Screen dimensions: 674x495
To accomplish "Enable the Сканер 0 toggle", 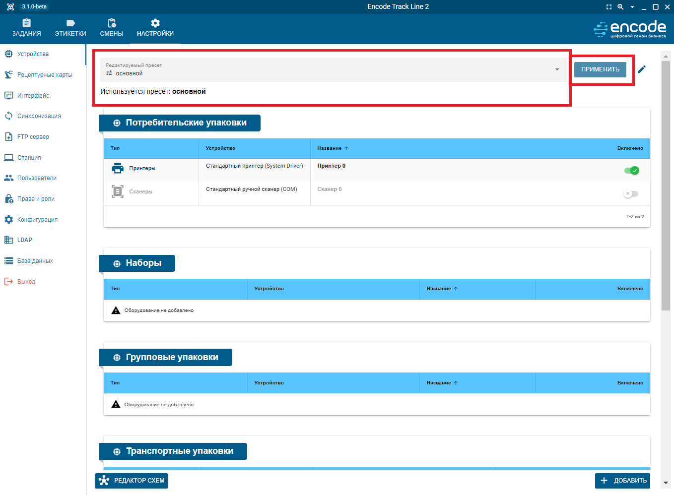I will (631, 194).
